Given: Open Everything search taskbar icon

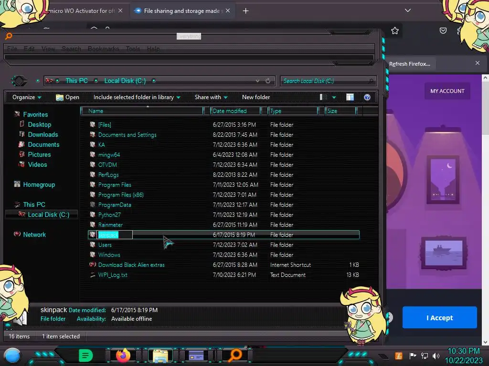Looking at the screenshot, I should pyautogui.click(x=235, y=356).
